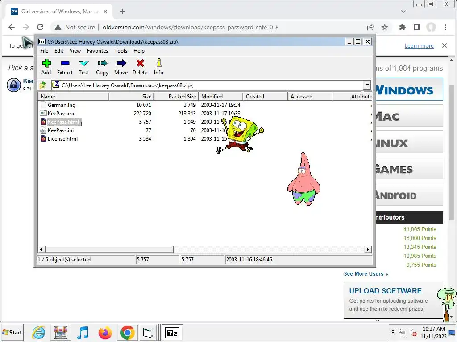This screenshot has height=342, width=457.
Task: Click the Upload Software banner
Action: point(393,300)
